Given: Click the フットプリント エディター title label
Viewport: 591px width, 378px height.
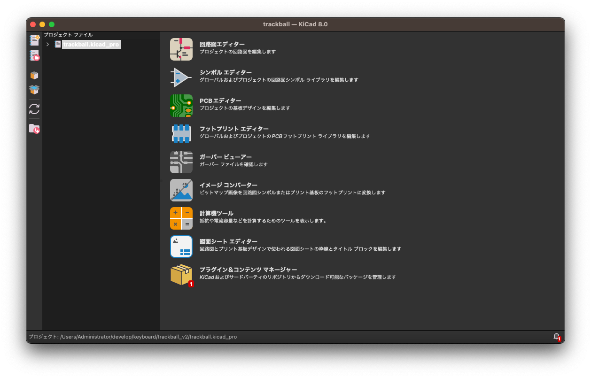Looking at the screenshot, I should click(x=234, y=129).
